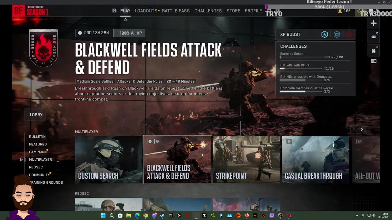The height and width of the screenshot is (220, 392).
Task: Open the Custom Search tile
Action: coord(109,159)
